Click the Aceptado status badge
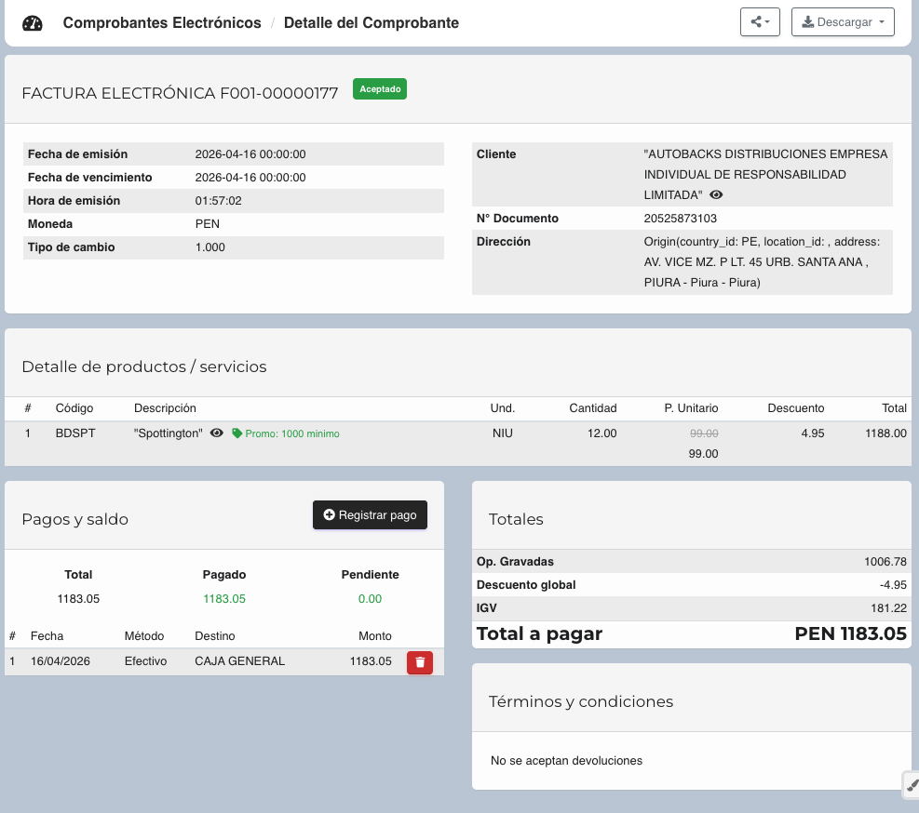Screen dimensions: 919x813 [x=380, y=89]
